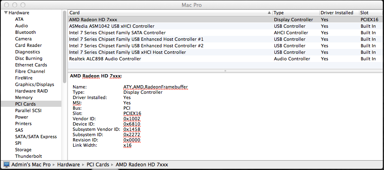
Task: Select ASMedia ASM1042 USB xHCI Controller row
Action: pos(226,26)
